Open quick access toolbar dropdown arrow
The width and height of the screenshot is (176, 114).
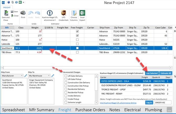[x=23, y=2]
